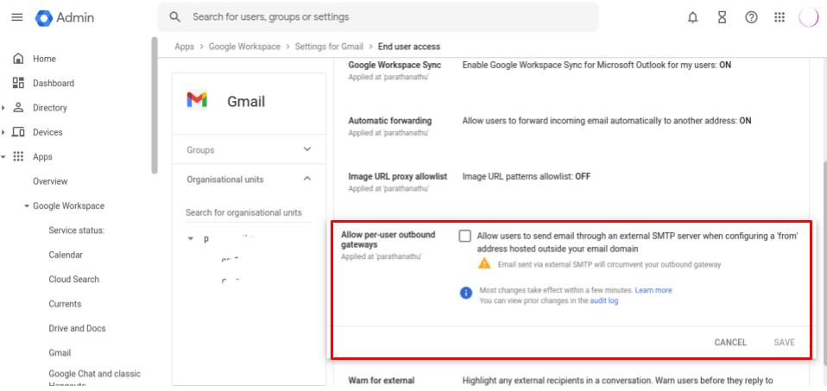
Task: Click the CANCEL button
Action: [730, 343]
